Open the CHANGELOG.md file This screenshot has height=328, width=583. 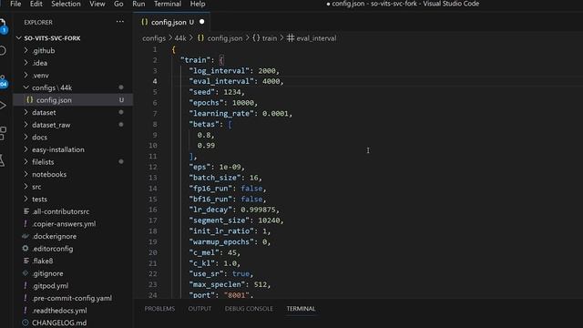click(59, 323)
